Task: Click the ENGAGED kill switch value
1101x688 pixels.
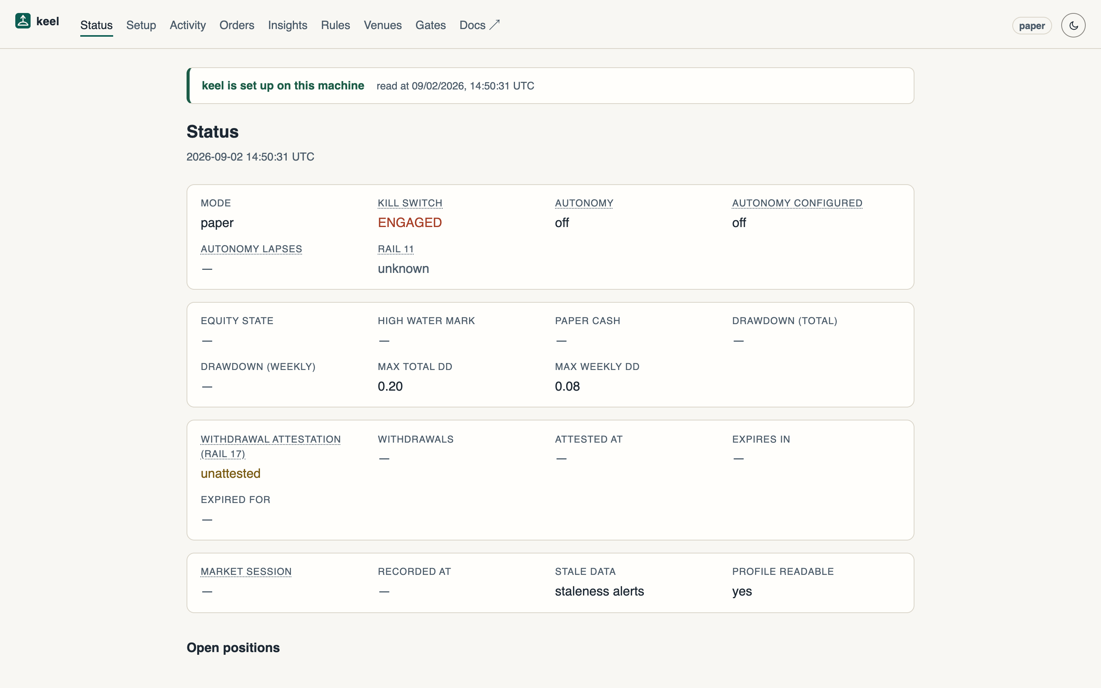Action: pyautogui.click(x=410, y=222)
